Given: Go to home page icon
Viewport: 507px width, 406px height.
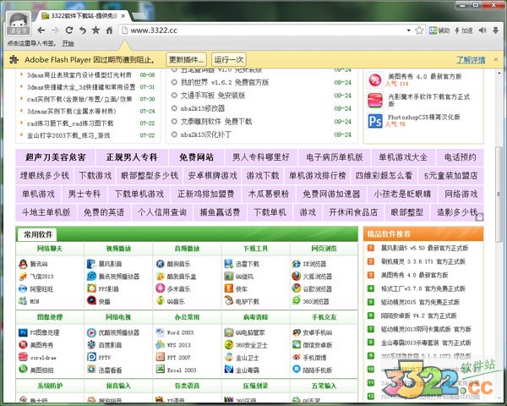Looking at the screenshot, I should coord(109,30).
